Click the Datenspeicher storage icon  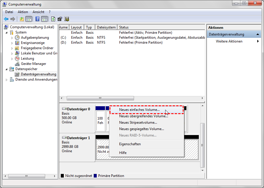pyautogui.click(x=12, y=69)
